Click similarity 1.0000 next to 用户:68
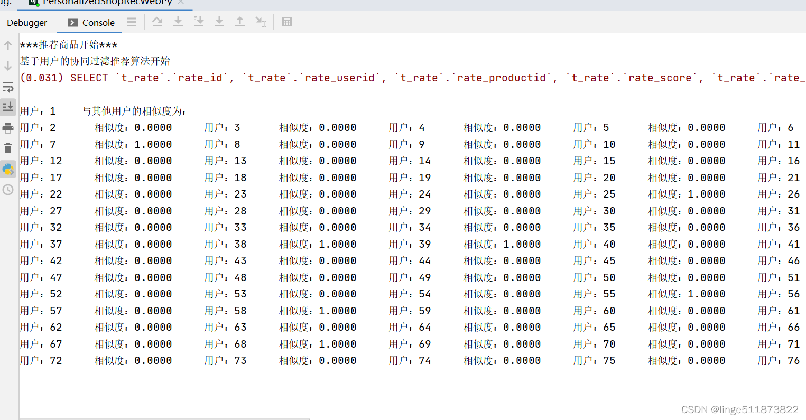Image resolution: width=806 pixels, height=420 pixels. 338,344
